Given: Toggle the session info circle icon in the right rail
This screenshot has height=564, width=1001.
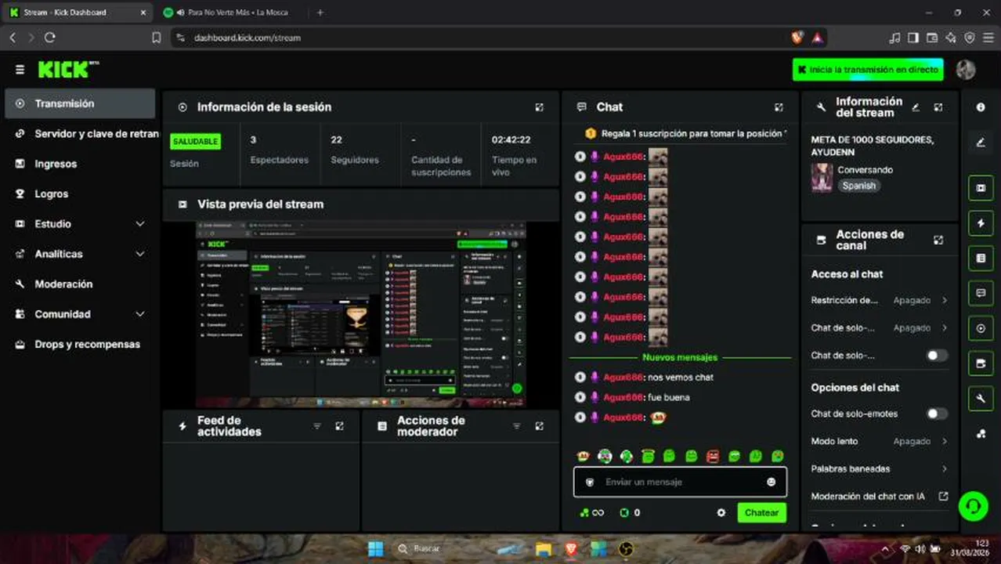Looking at the screenshot, I should pos(981,328).
